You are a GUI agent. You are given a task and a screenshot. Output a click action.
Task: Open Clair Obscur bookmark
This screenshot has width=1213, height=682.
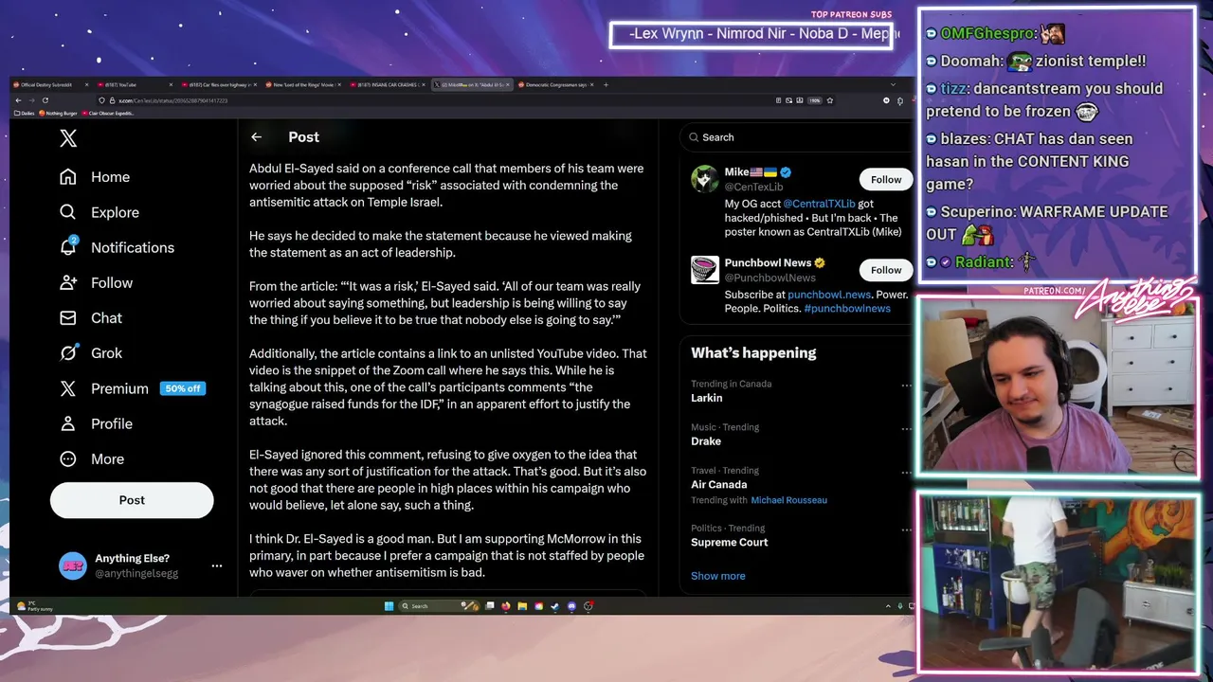(108, 113)
